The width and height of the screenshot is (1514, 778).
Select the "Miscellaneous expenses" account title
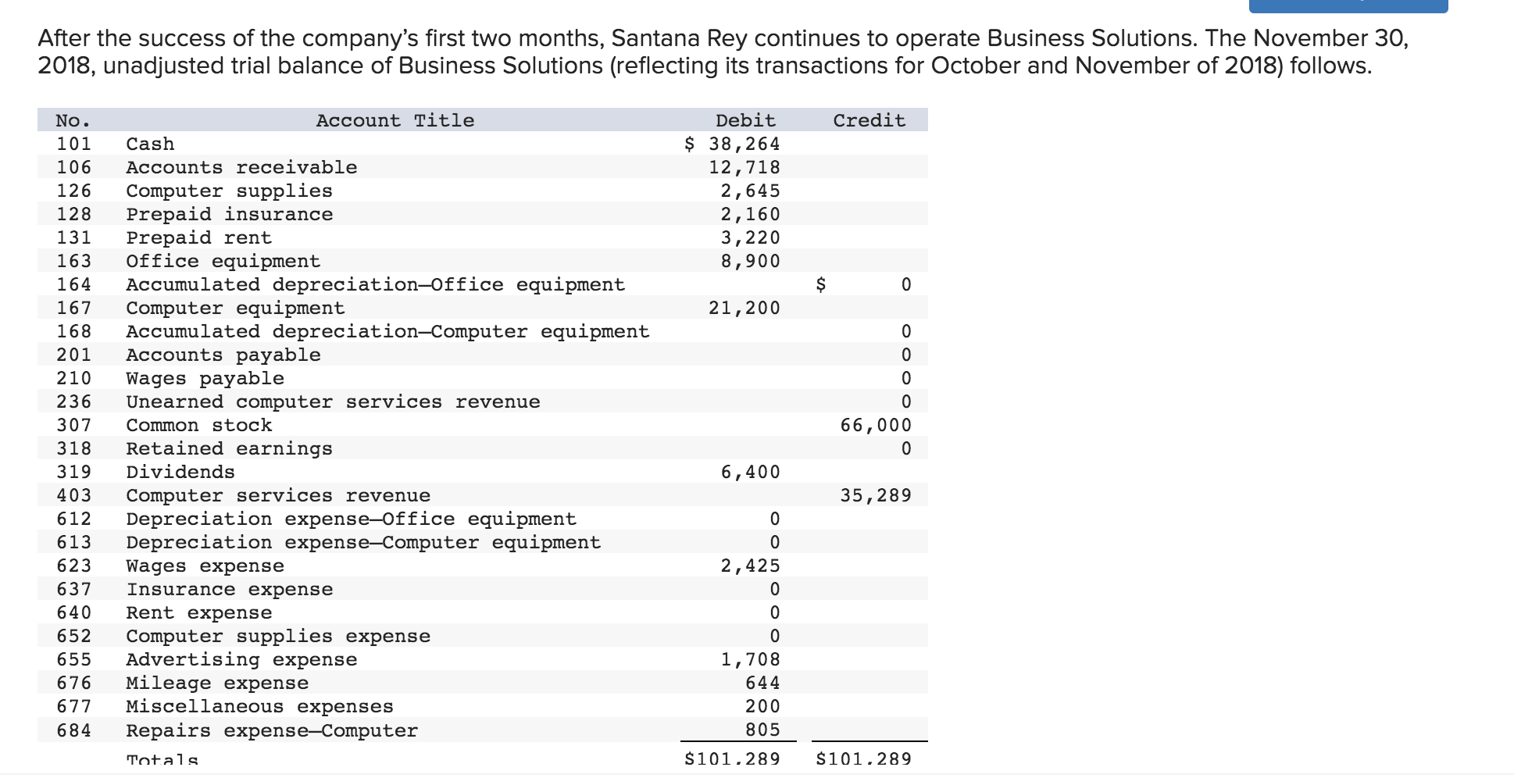pos(259,706)
